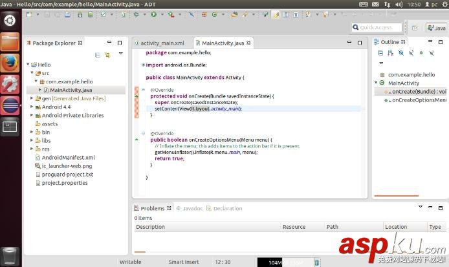This screenshot has width=449, height=267.
Task: Toggle Show Whitespace Characters pilcrow icon
Action: pos(296,14)
